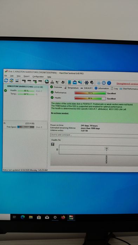Open the blue text report document icon
Screen dimensions: 138x245
70,82
